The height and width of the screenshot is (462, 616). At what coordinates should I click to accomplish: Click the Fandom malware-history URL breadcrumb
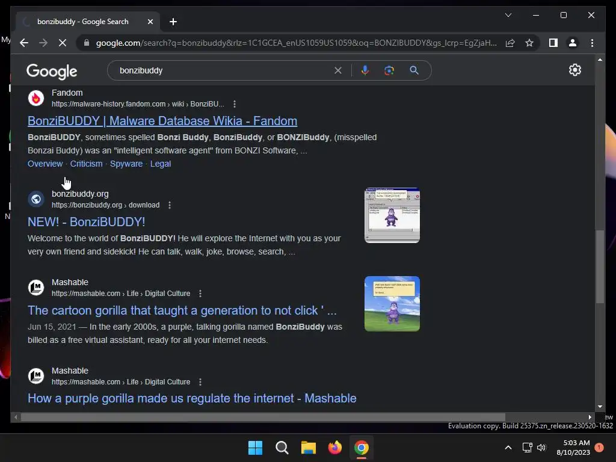coord(138,104)
